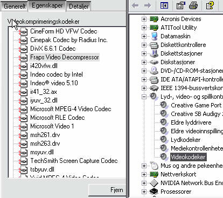Expand the NVIDIA Network Bus Enumerator node

click(144, 183)
